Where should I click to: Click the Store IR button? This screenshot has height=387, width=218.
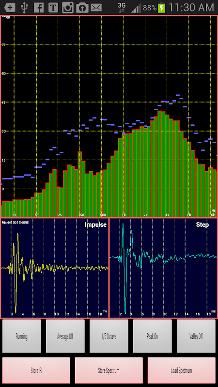(x=36, y=370)
